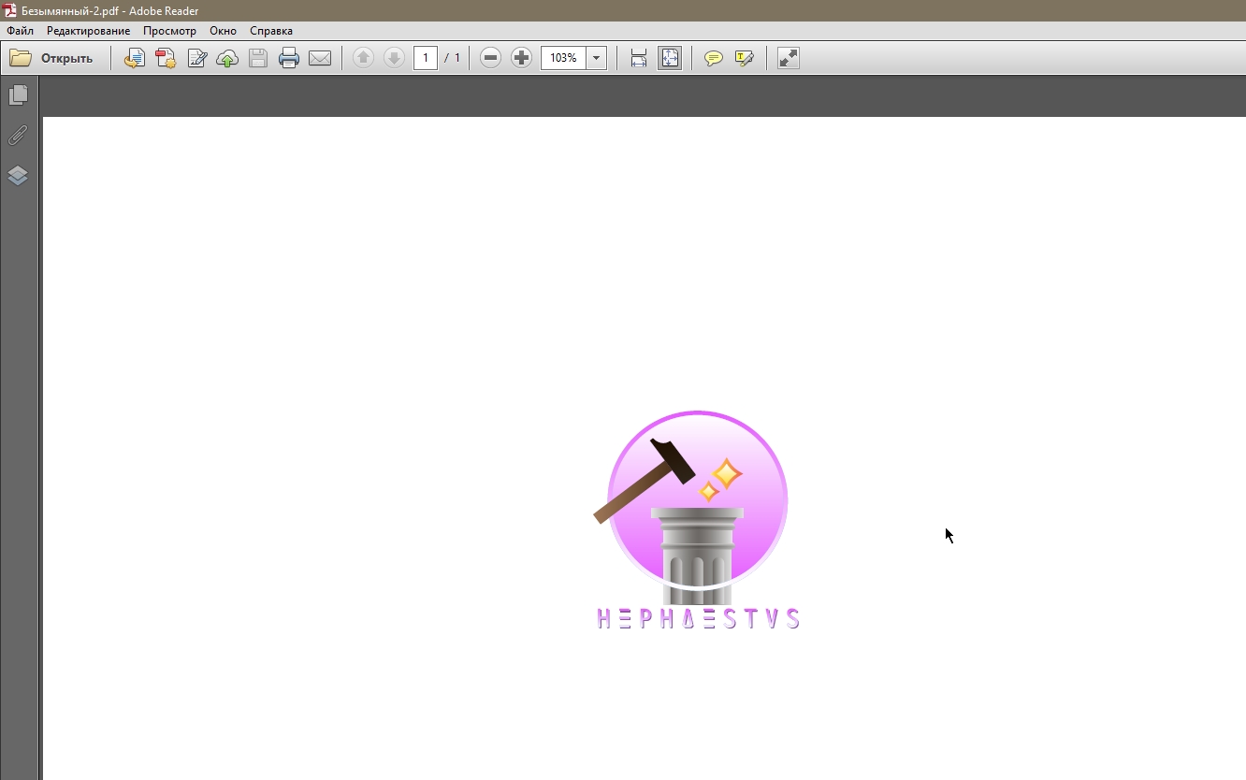Select the Highlight text tool
The width and height of the screenshot is (1246, 780).
(x=745, y=58)
